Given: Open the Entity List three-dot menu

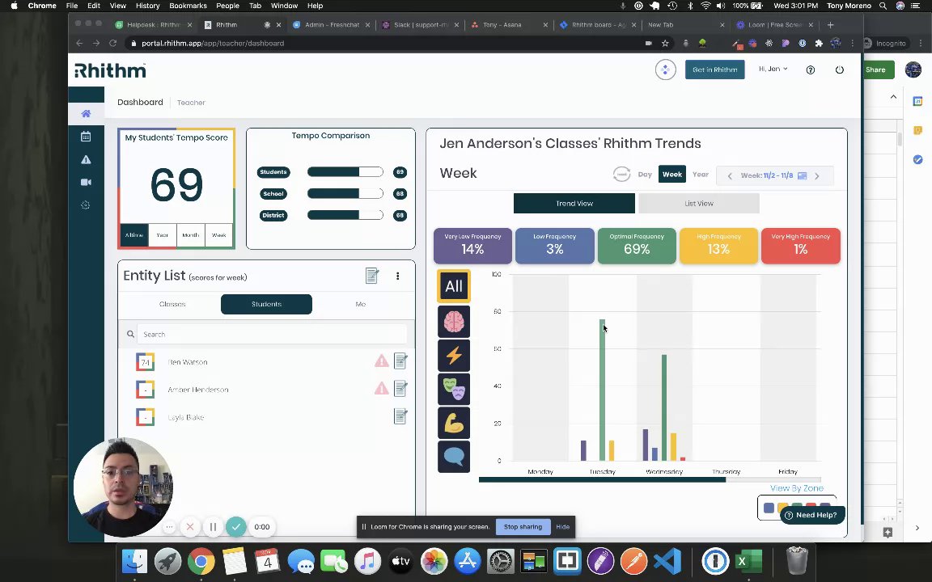Looking at the screenshot, I should pos(398,276).
